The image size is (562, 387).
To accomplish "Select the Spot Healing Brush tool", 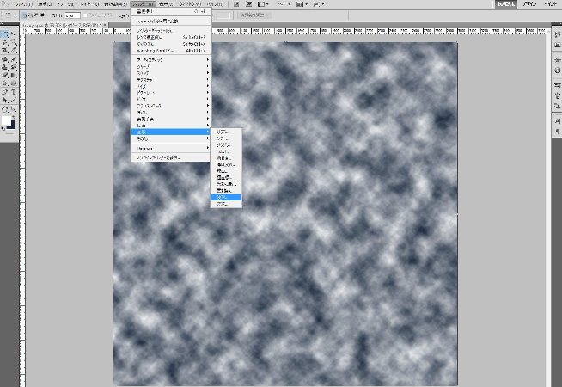I will [x=5, y=59].
